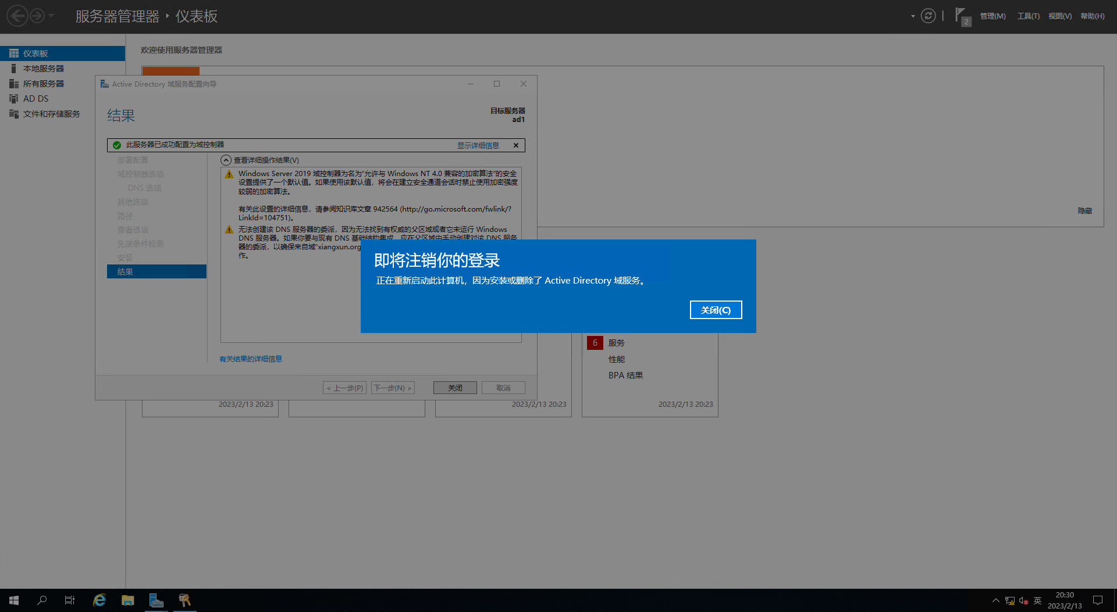Dismiss the success banner with its X

pos(516,145)
